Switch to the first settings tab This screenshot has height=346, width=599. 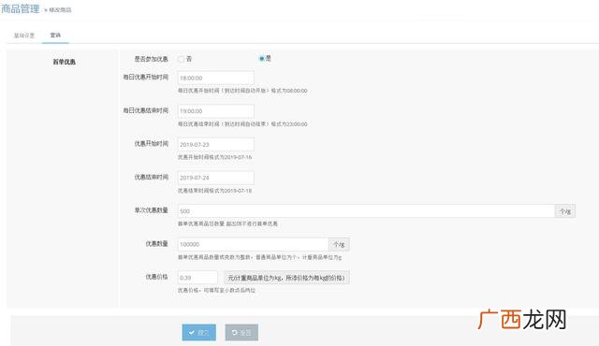24,36
